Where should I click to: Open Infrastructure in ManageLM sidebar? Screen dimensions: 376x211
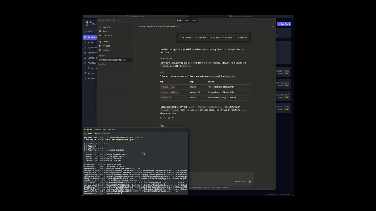click(x=90, y=42)
